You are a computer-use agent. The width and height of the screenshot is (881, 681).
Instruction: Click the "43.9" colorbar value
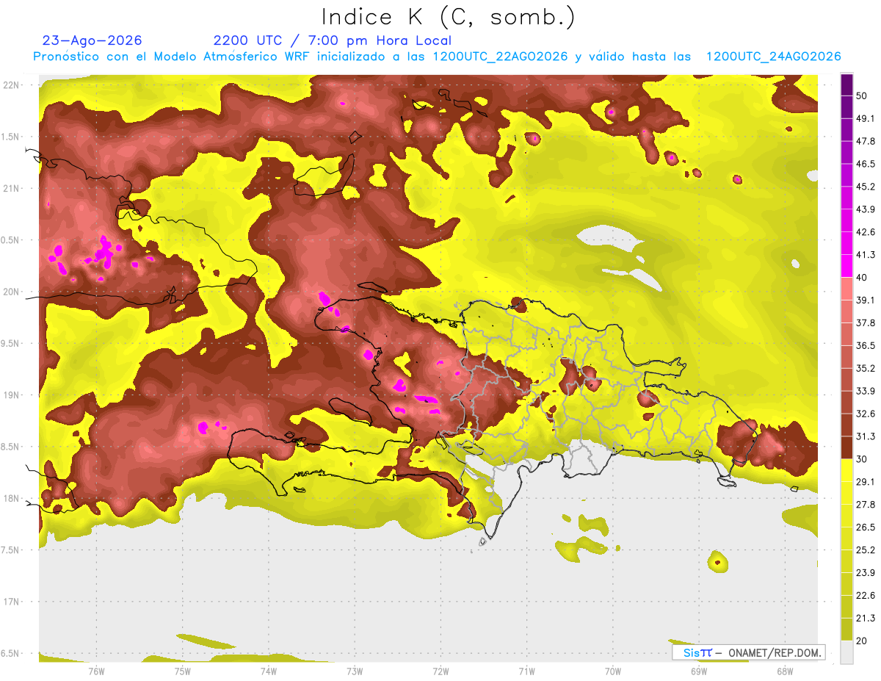865,209
